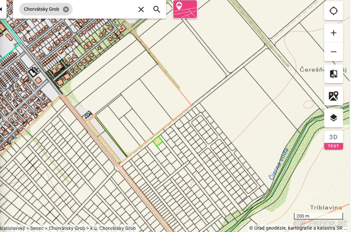The image size is (351, 232).
Task: Clear the search field with X
Action: click(x=141, y=9)
